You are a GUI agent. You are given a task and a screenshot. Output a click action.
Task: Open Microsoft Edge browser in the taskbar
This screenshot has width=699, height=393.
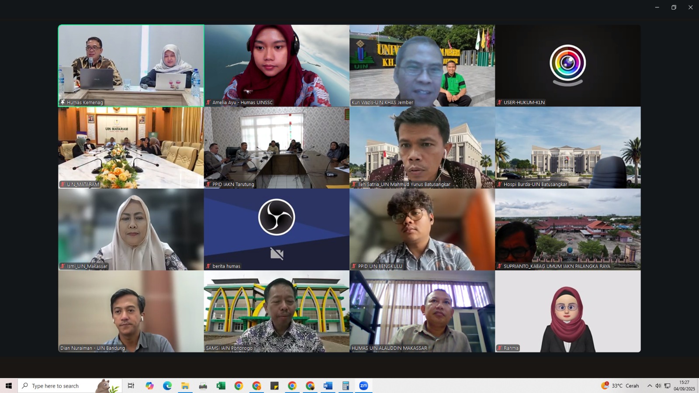[167, 386]
